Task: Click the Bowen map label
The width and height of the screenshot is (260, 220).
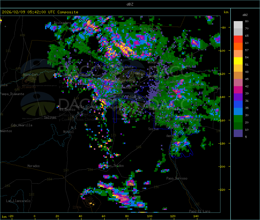Action: tap(192, 129)
